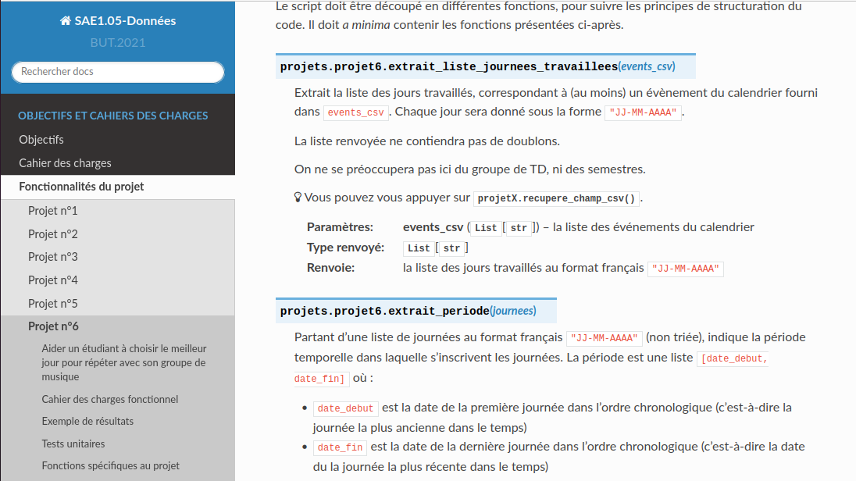Click "La liste renvoyée ne contiendra pas de doublons"
This screenshot has height=481, width=856.
point(427,141)
